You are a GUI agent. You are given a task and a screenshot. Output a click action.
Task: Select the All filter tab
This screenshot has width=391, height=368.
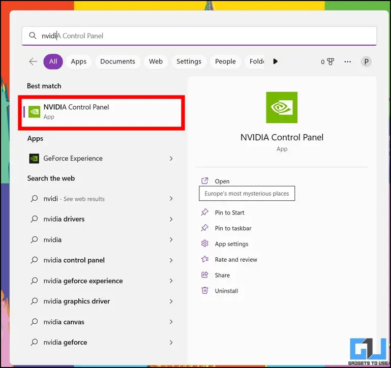tap(53, 62)
